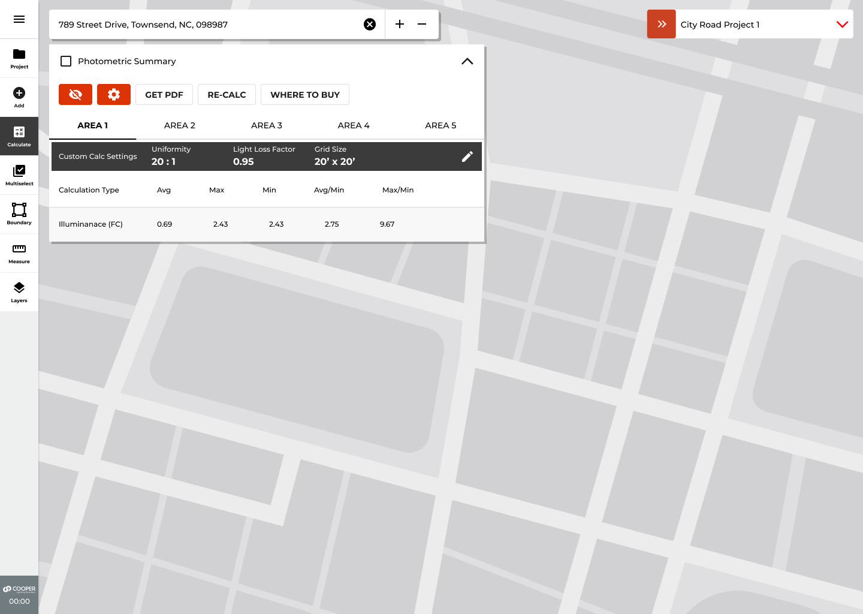Open the City Road Project 1 dropdown
Viewport: 863px width, 614px height.
pyautogui.click(x=842, y=25)
